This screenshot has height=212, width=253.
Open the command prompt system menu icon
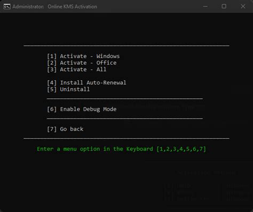click(7, 6)
